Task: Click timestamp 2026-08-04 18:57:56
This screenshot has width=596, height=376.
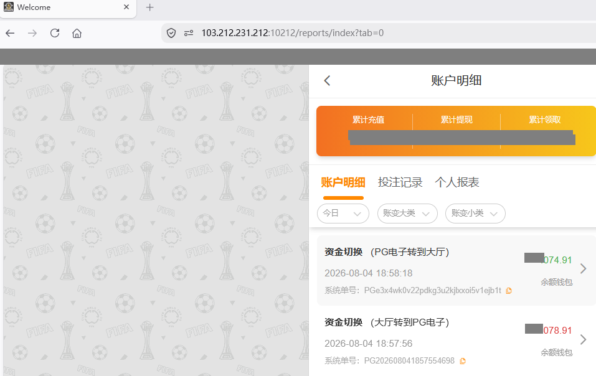Action: (368, 344)
